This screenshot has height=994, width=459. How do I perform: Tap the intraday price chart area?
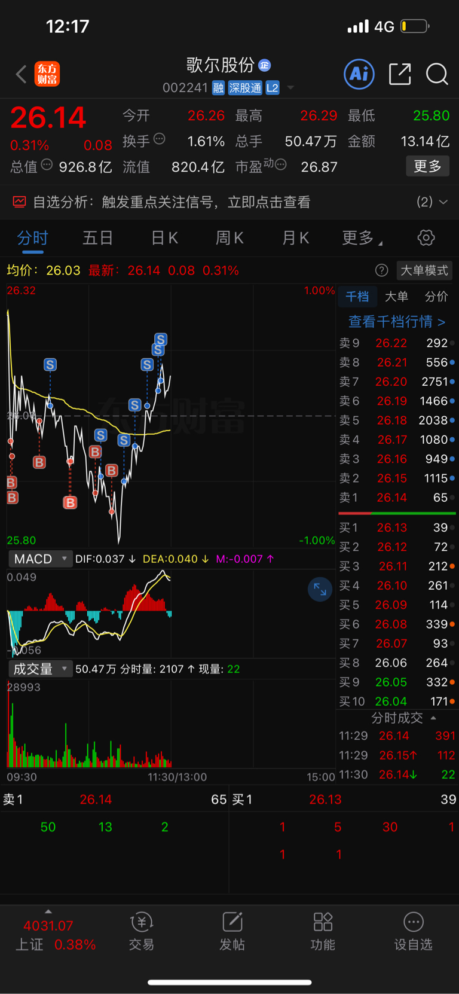171,415
